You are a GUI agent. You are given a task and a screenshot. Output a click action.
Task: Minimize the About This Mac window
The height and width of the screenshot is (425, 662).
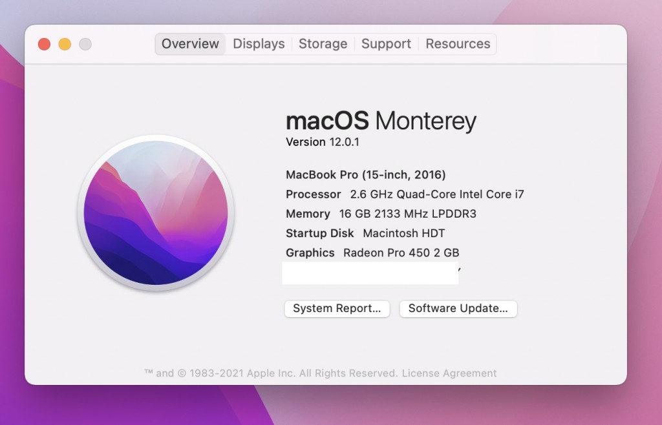point(65,44)
